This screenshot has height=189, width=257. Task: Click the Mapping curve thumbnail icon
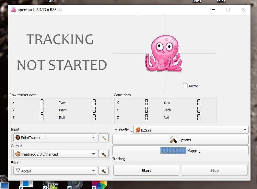point(173,150)
